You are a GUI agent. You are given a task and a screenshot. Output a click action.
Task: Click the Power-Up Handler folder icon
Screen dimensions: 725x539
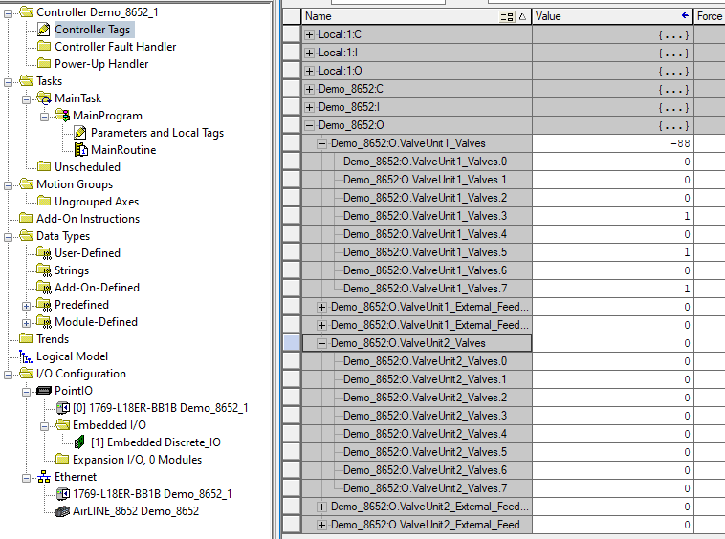tap(44, 63)
